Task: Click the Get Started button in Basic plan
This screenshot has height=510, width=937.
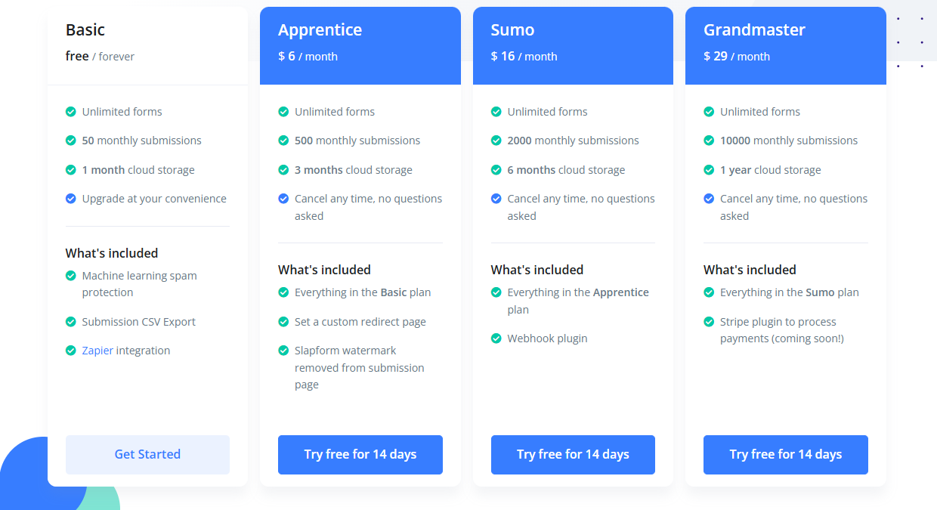Action: (147, 454)
